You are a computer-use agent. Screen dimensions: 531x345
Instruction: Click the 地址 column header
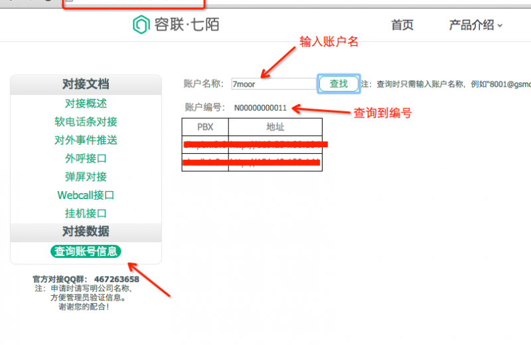[x=275, y=127]
